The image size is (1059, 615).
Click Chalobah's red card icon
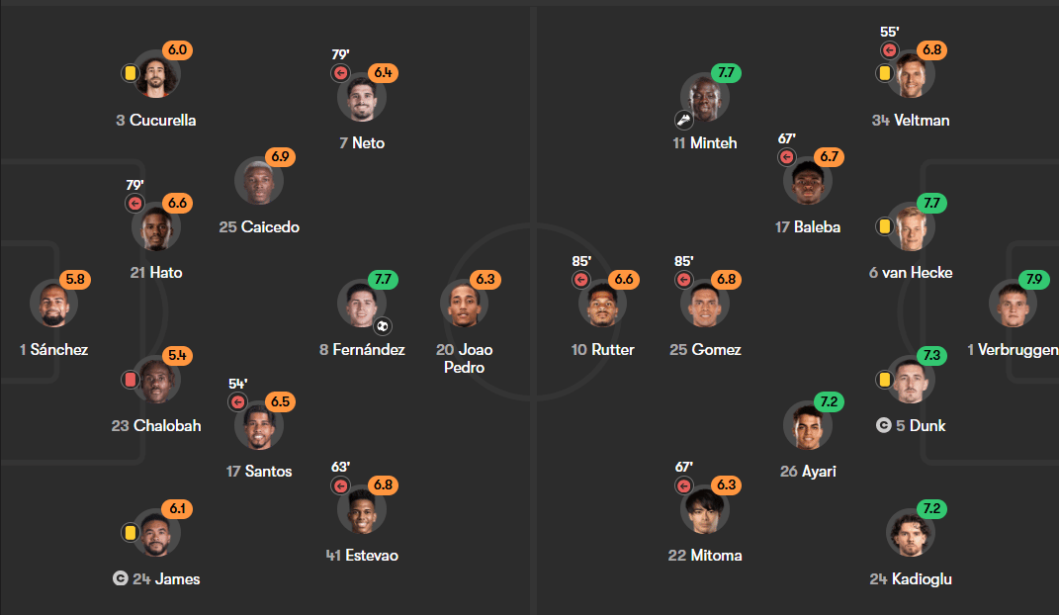click(x=131, y=380)
